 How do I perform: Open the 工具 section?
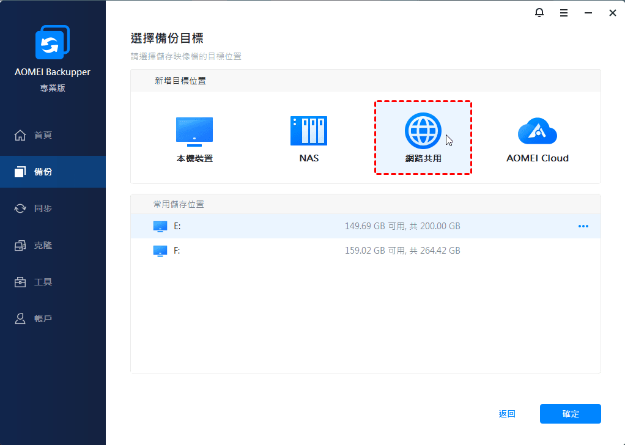point(53,282)
